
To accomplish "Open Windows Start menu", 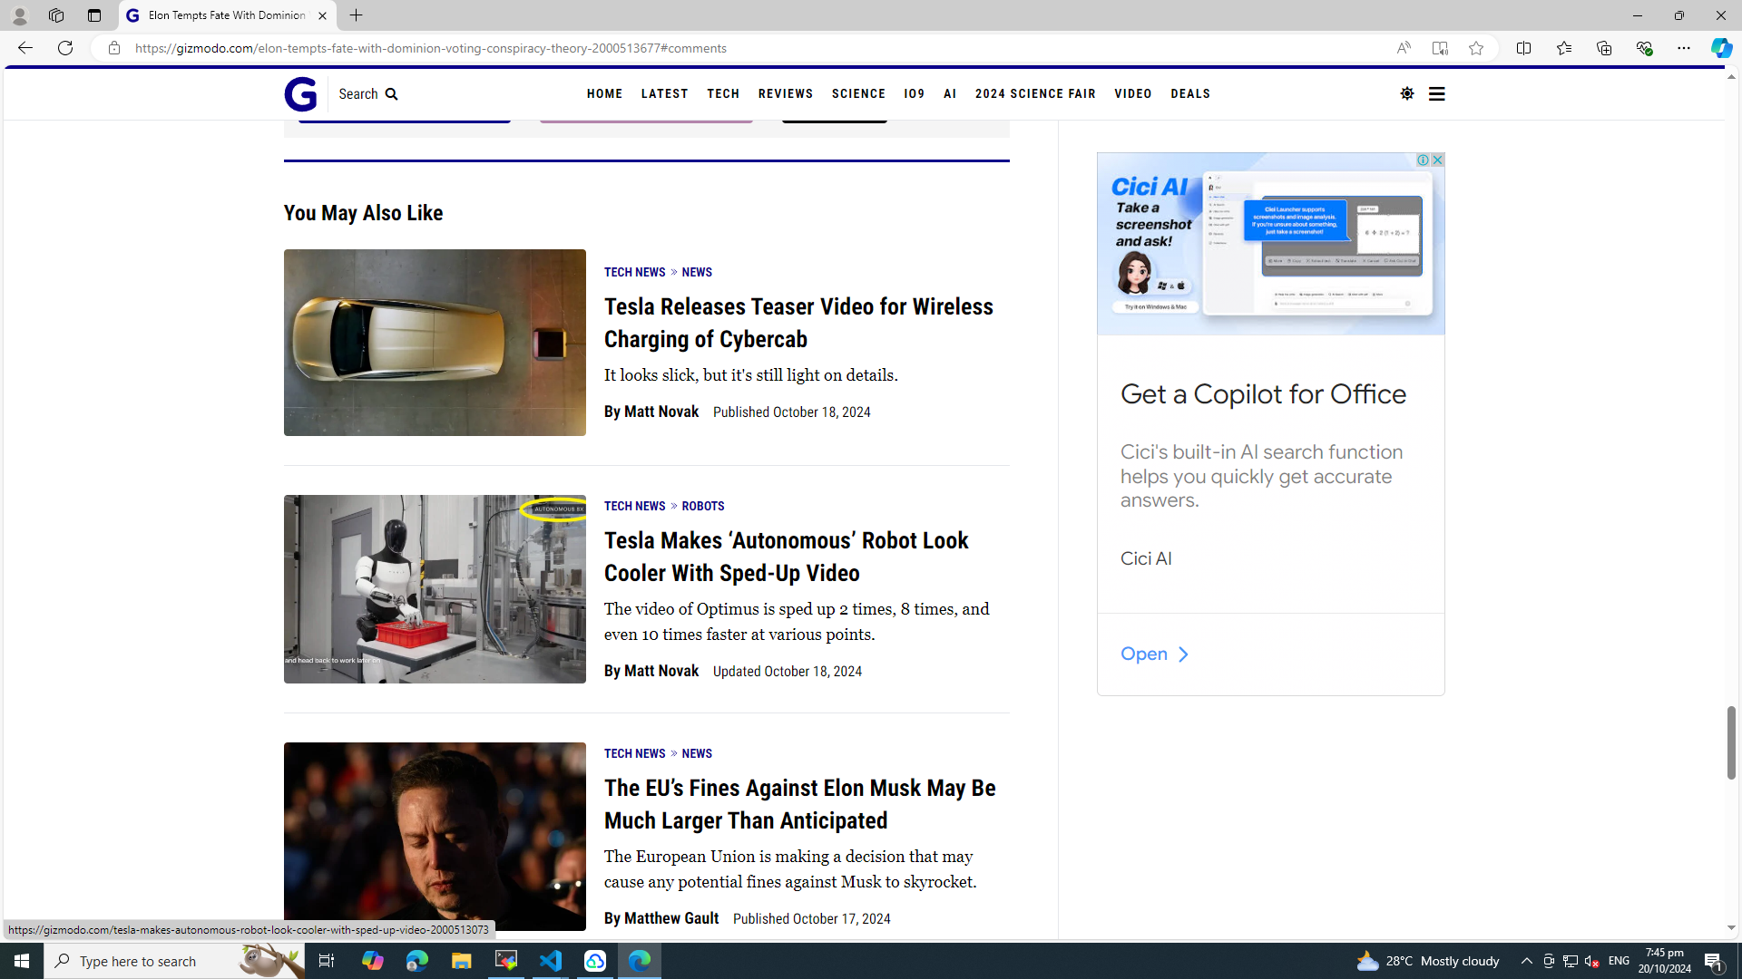I will [22, 961].
